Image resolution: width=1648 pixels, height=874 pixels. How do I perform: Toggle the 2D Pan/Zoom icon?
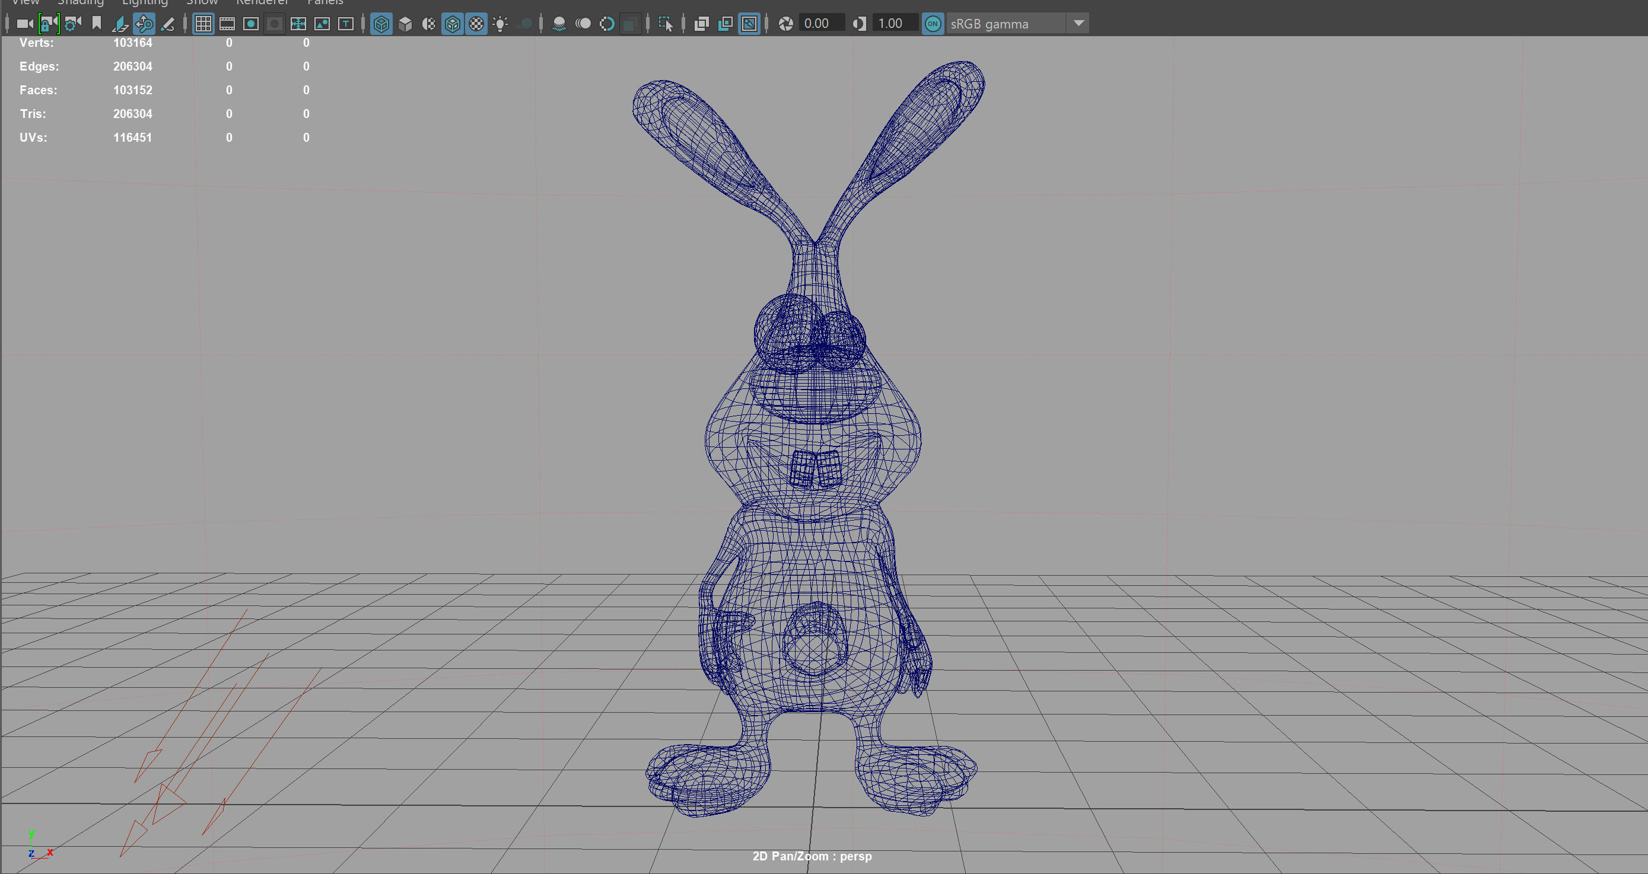pyautogui.click(x=144, y=24)
